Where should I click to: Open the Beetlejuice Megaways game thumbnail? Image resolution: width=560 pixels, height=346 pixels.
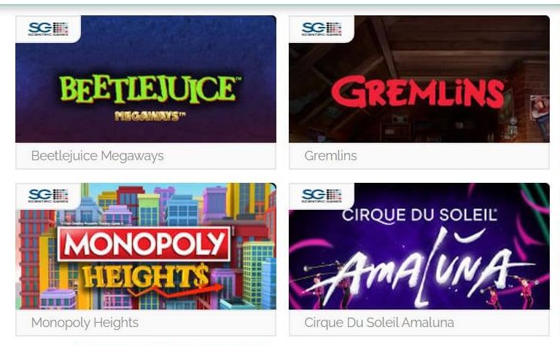[146, 79]
